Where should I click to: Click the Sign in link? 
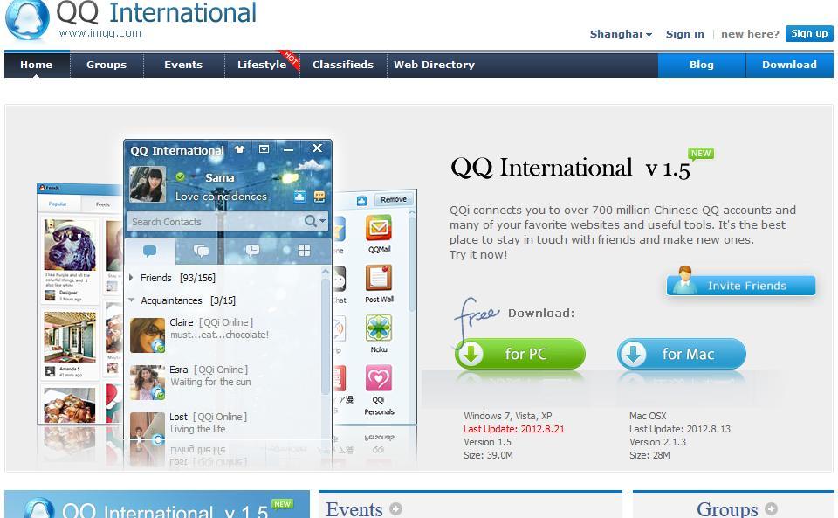(x=684, y=34)
